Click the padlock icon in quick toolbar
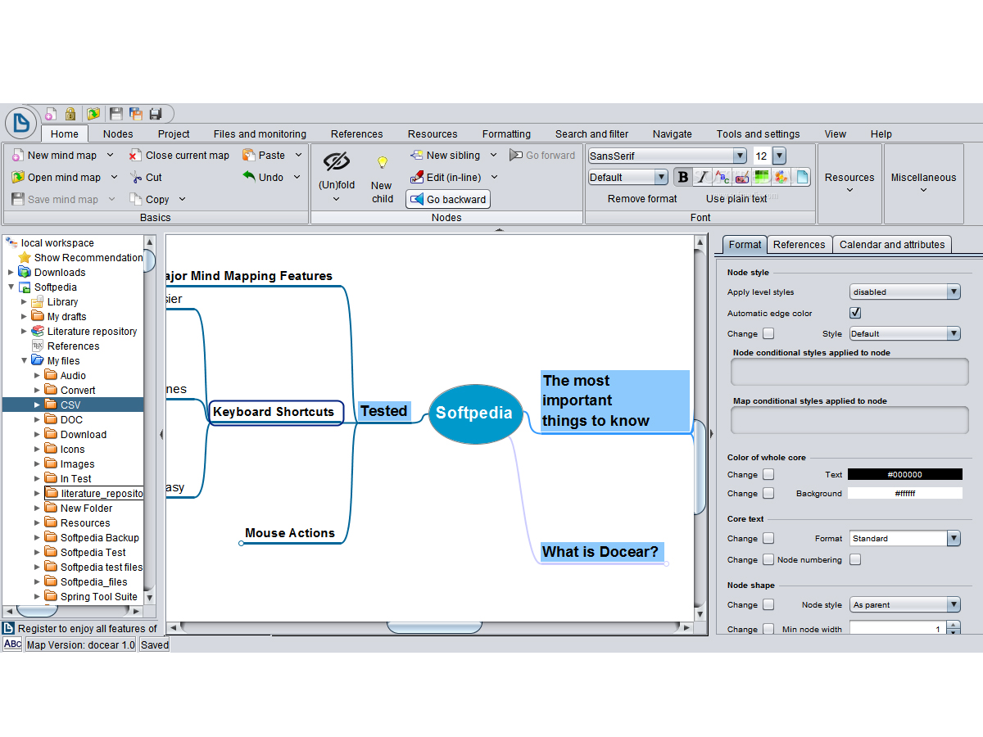This screenshot has height=737, width=983. [70, 114]
